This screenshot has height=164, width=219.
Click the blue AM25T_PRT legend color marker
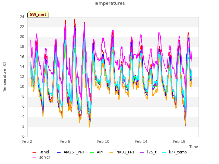click(59, 153)
